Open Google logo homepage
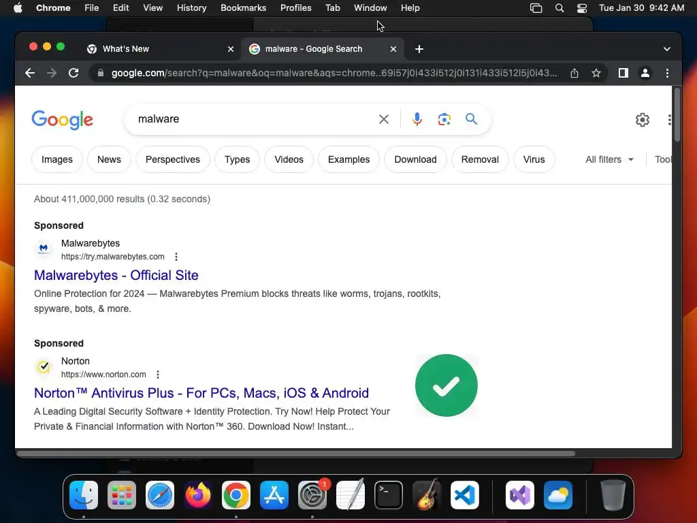Viewport: 697px width, 523px height. 62,120
